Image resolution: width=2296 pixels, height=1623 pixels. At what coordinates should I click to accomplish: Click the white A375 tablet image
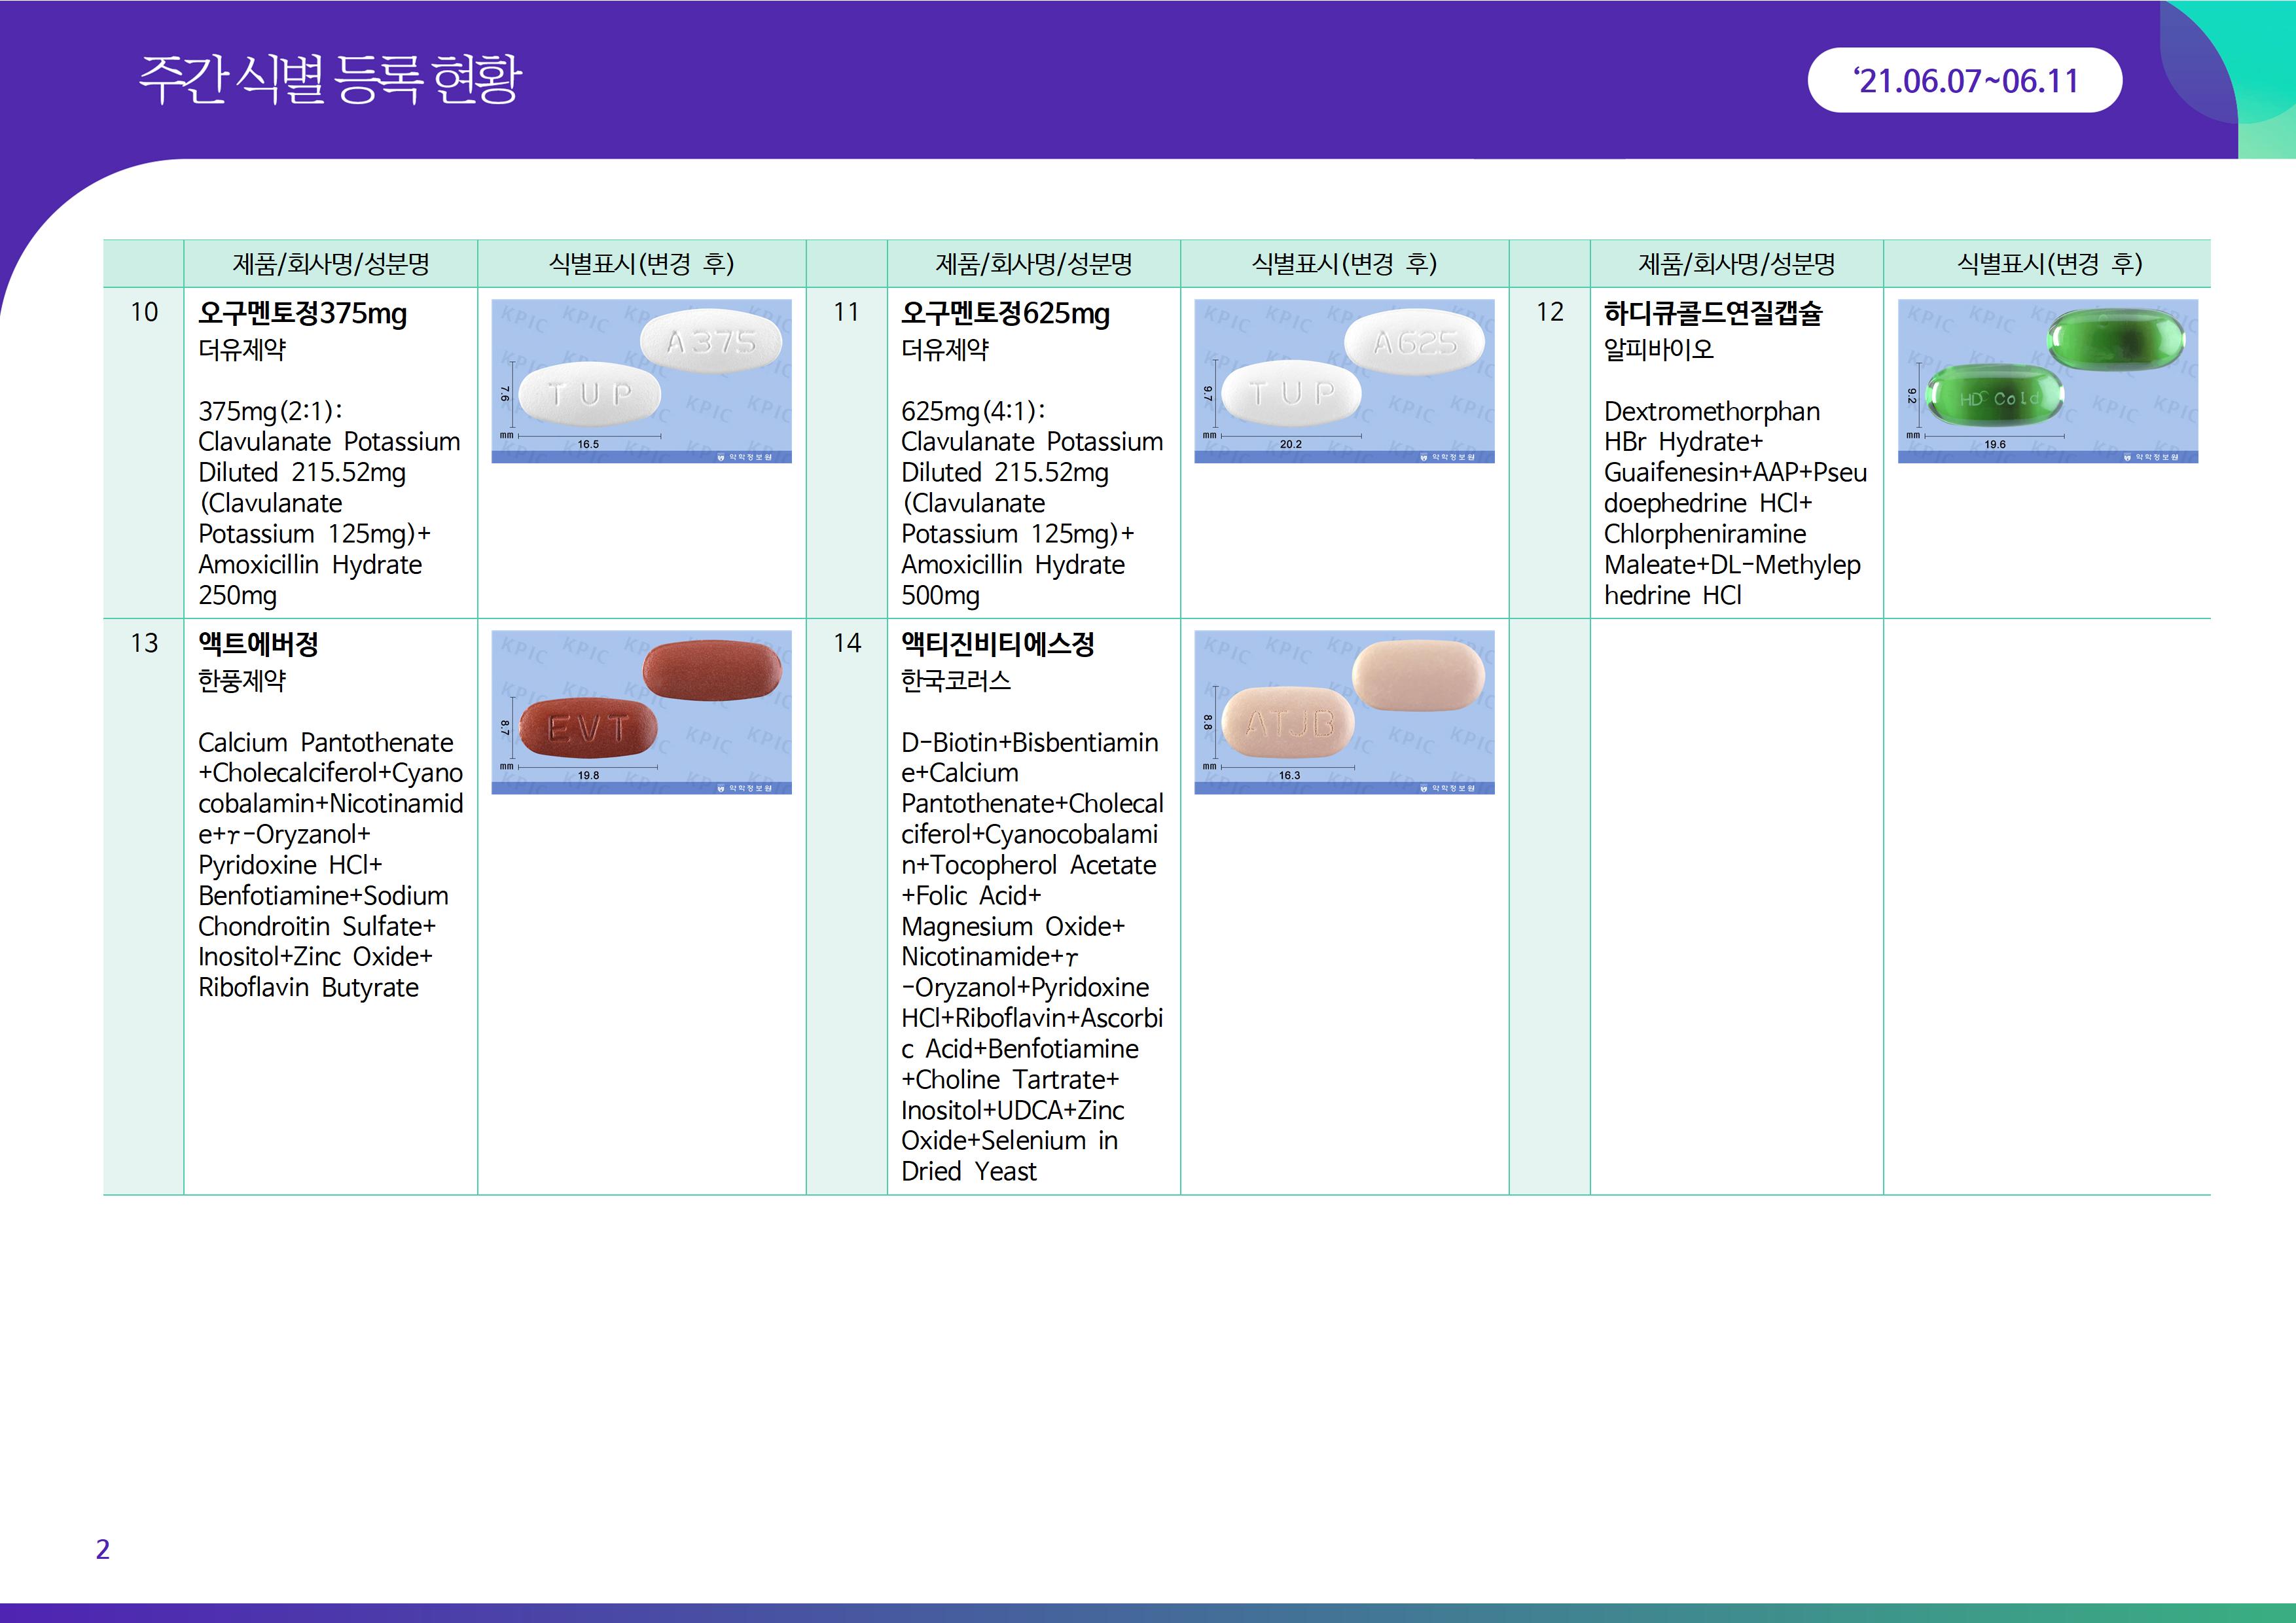(x=641, y=381)
